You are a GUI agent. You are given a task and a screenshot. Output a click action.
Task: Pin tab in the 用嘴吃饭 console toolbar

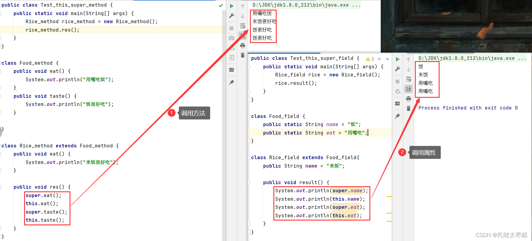tap(232, 82)
